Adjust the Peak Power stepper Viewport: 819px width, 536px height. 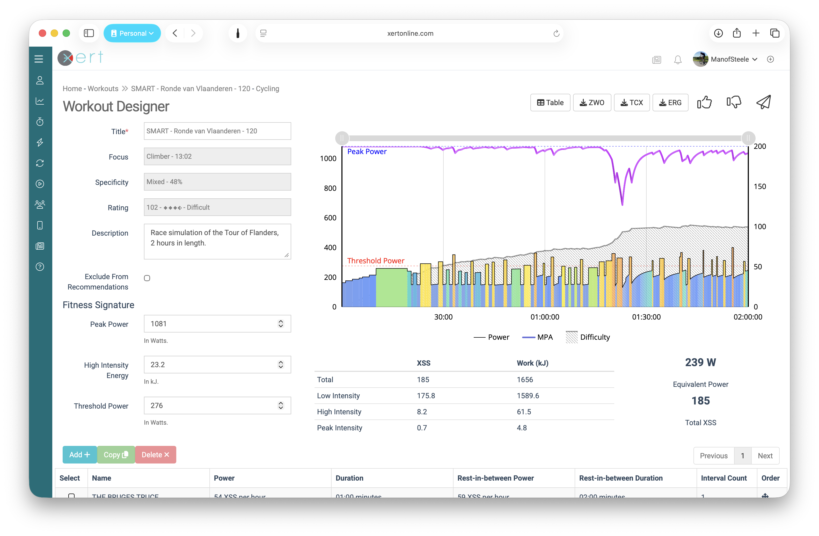[281, 324]
